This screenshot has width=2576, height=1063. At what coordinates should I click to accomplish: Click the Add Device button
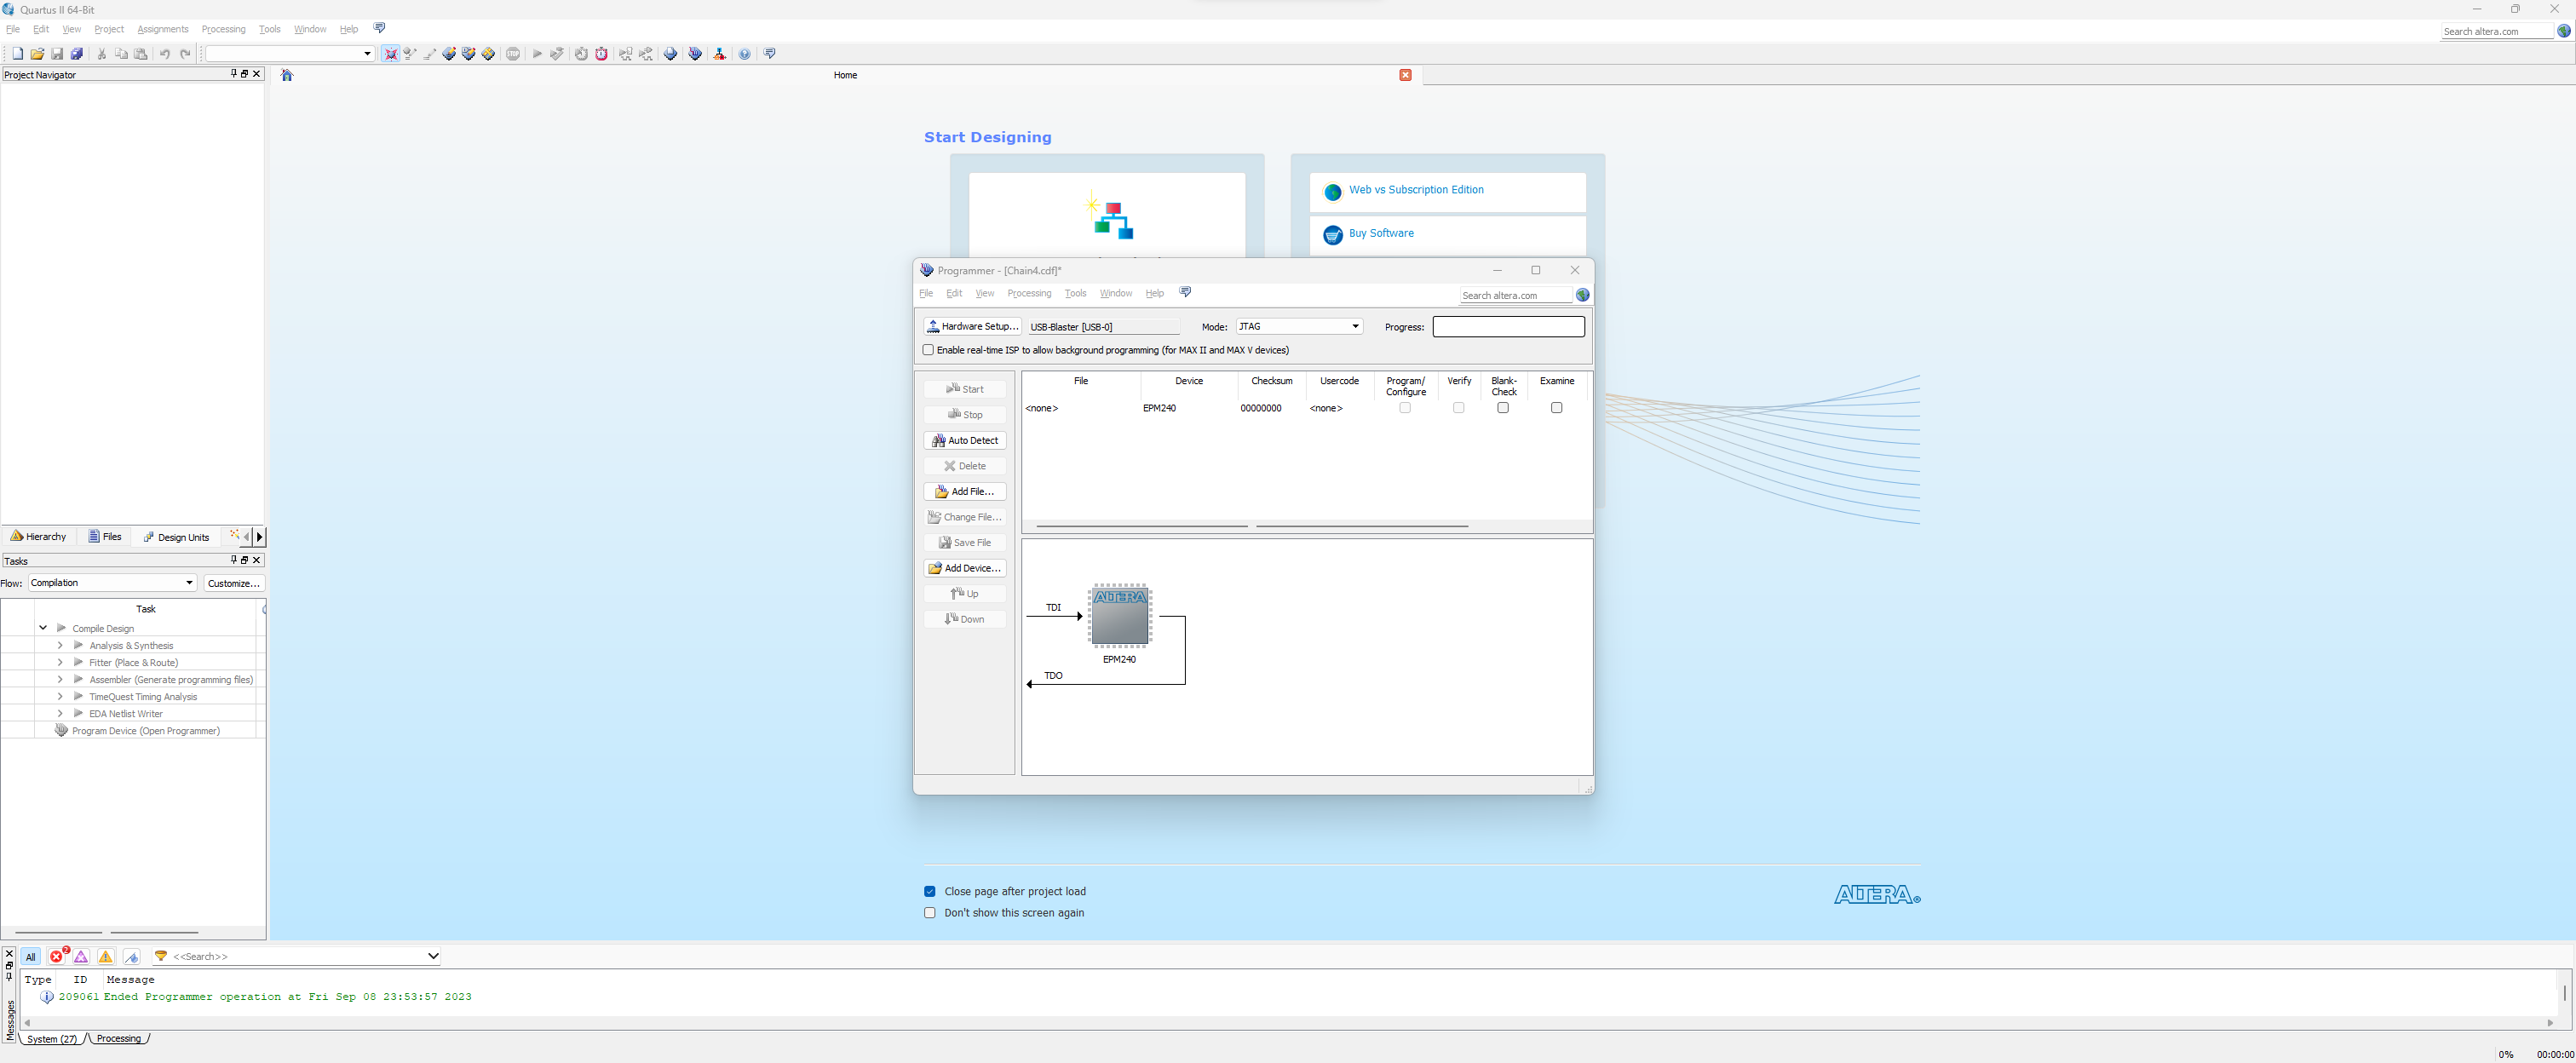coord(965,568)
